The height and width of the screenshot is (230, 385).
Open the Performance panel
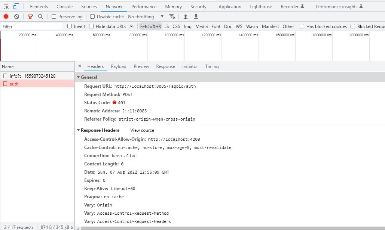point(144,7)
